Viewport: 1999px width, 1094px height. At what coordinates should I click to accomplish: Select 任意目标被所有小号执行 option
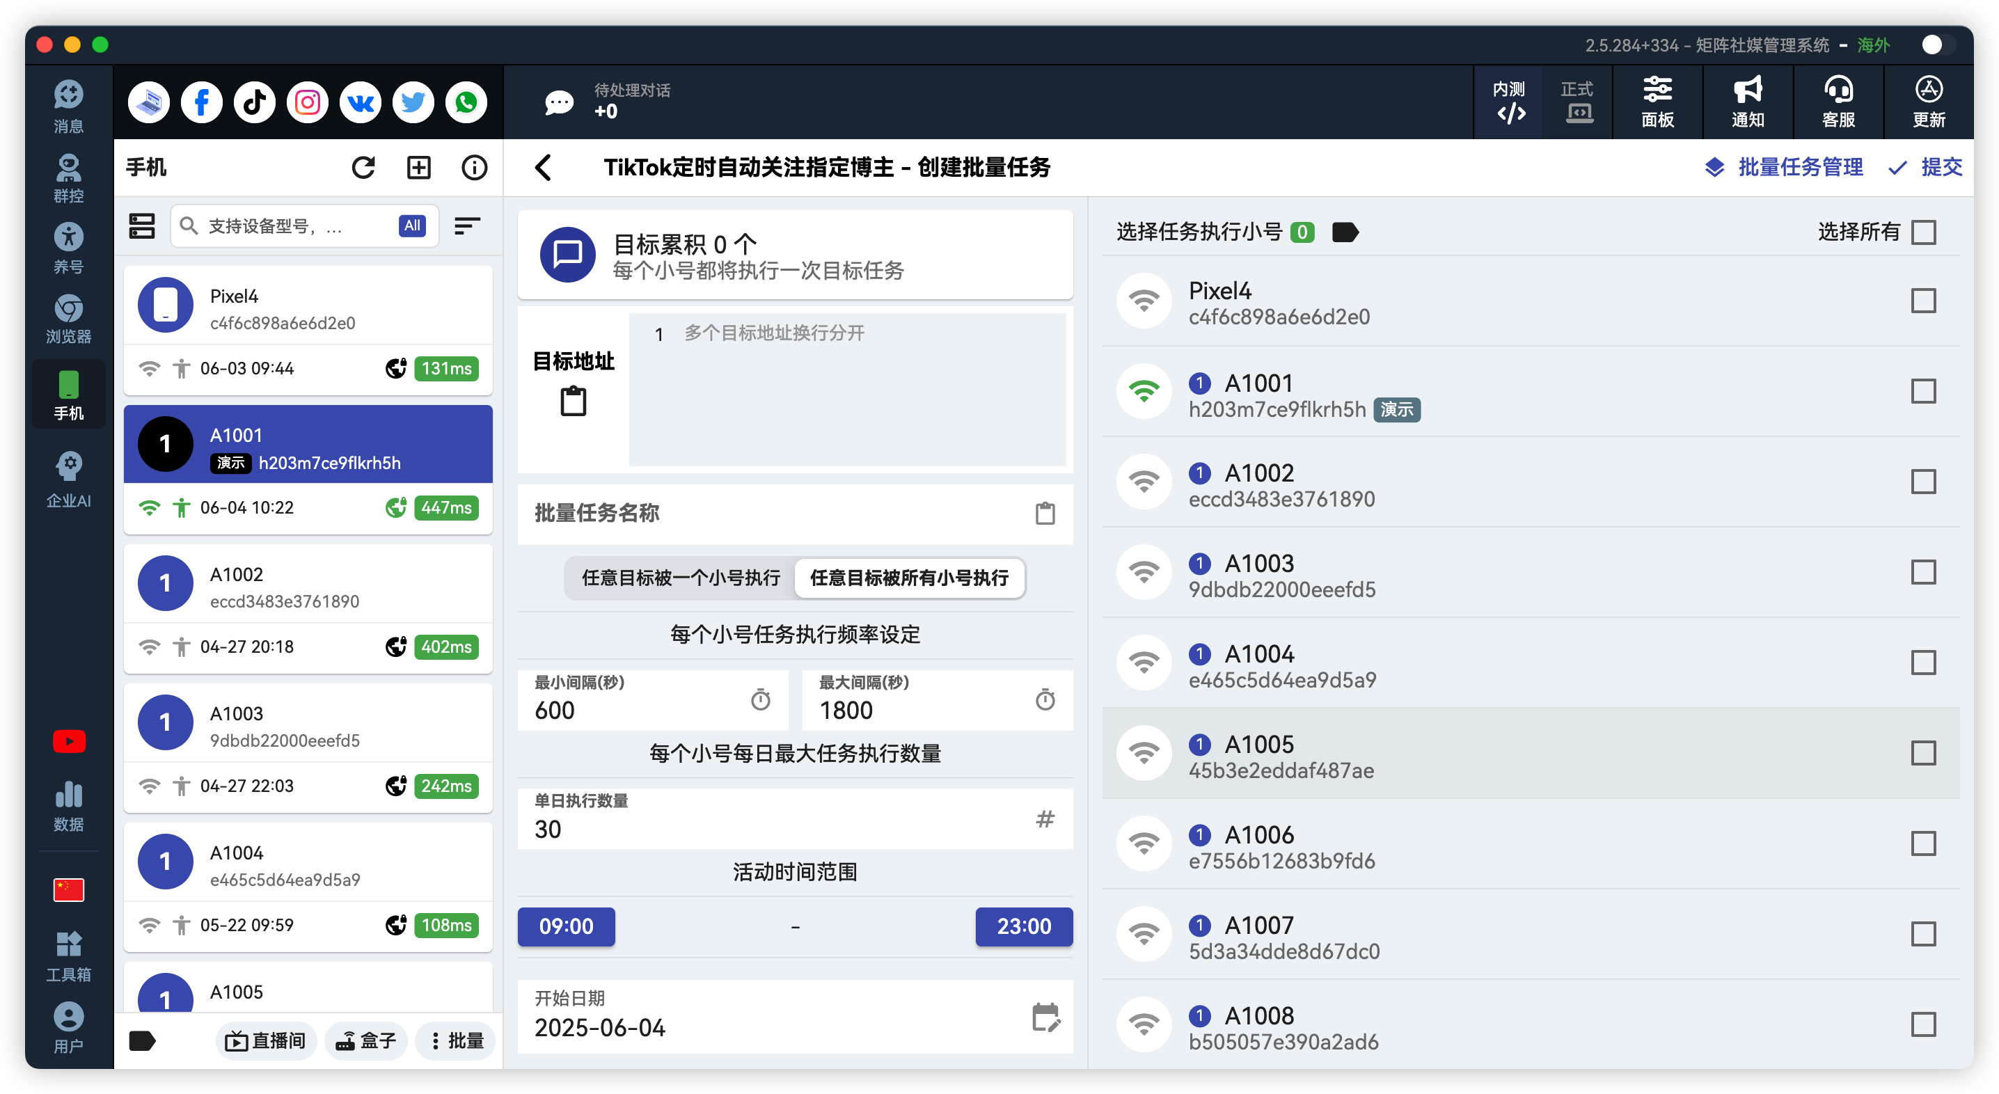pos(909,578)
